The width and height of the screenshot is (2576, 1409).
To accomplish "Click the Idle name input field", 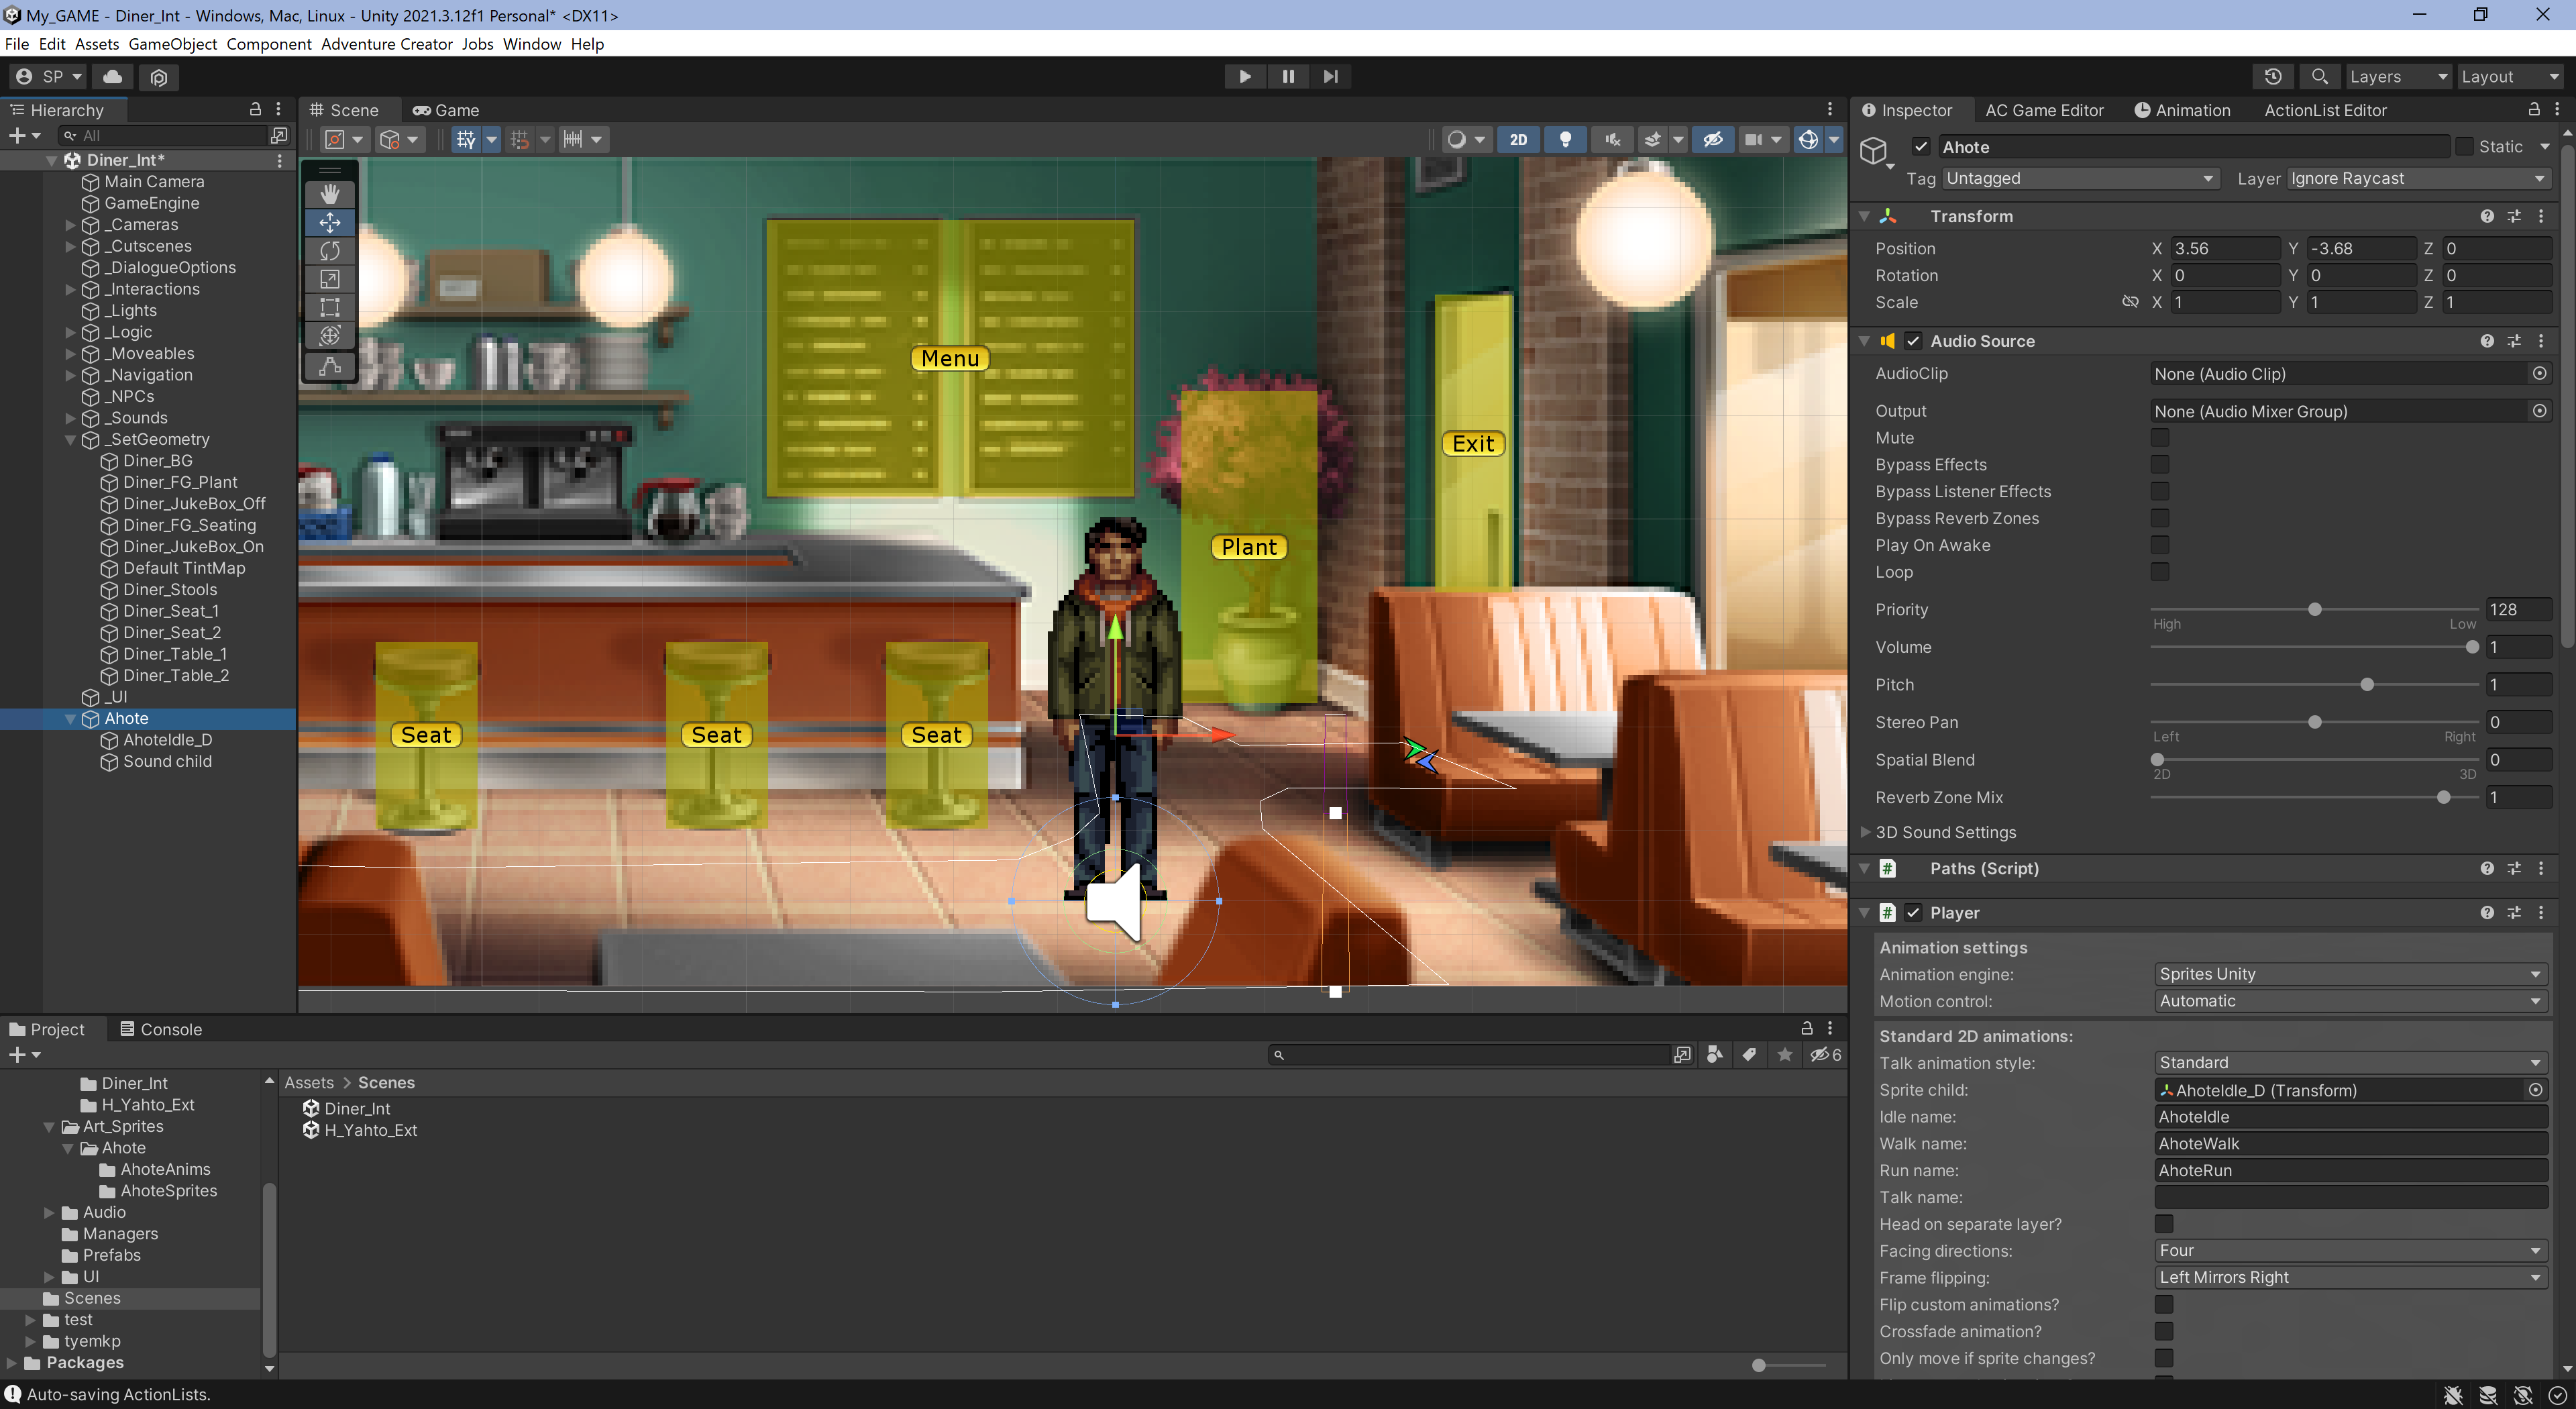I will point(2350,1116).
